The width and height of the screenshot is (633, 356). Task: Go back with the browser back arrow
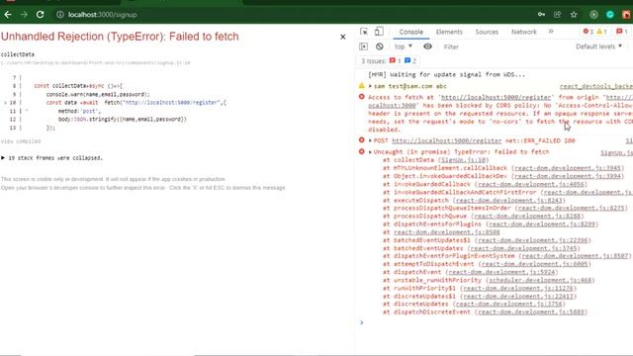click(x=8, y=15)
